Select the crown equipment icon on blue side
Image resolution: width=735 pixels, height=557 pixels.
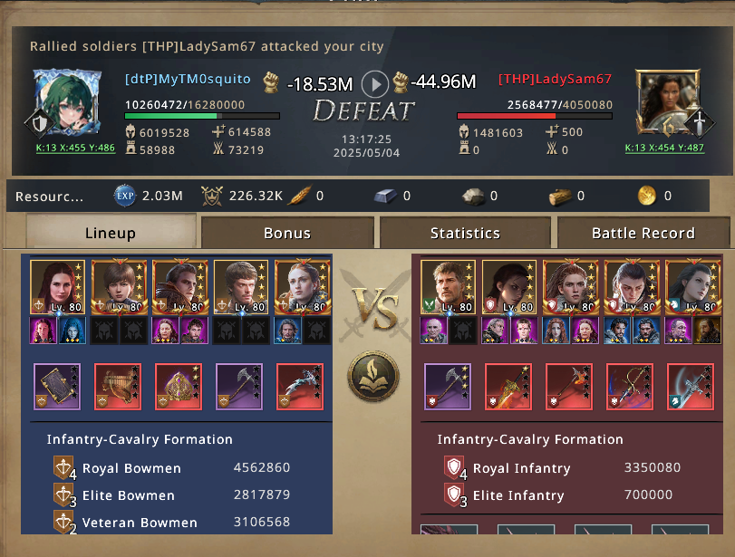coord(179,387)
